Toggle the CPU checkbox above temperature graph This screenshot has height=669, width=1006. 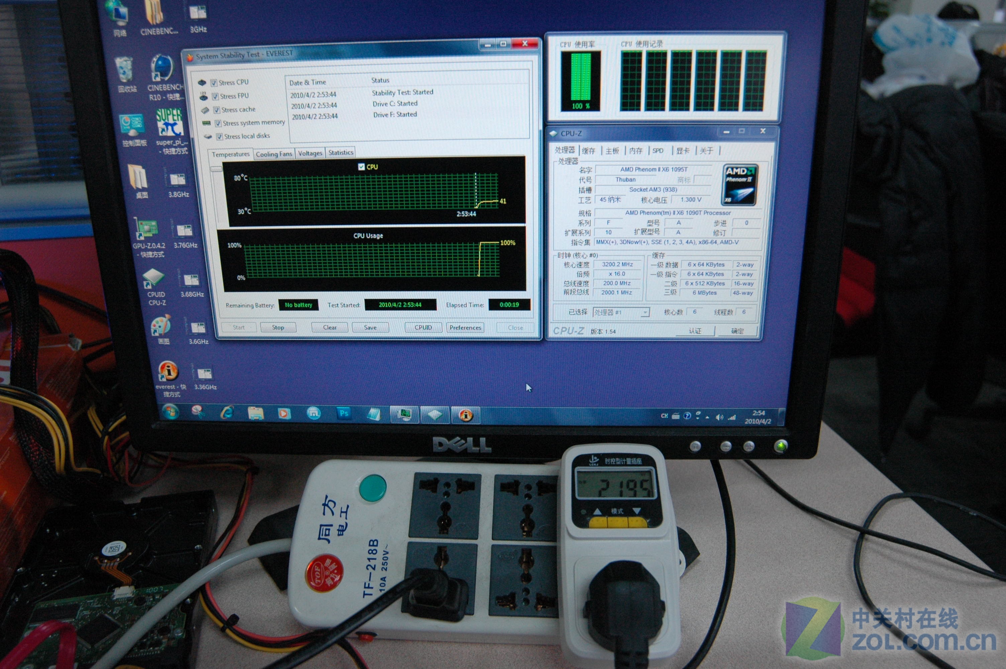362,167
